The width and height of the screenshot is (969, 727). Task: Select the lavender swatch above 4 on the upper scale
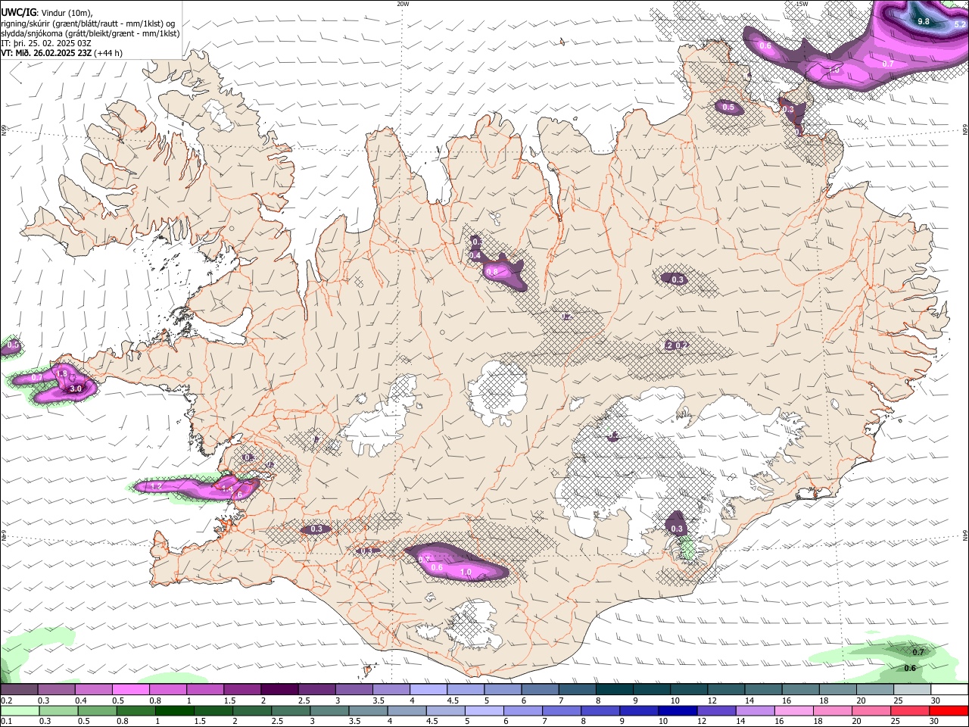[428, 689]
